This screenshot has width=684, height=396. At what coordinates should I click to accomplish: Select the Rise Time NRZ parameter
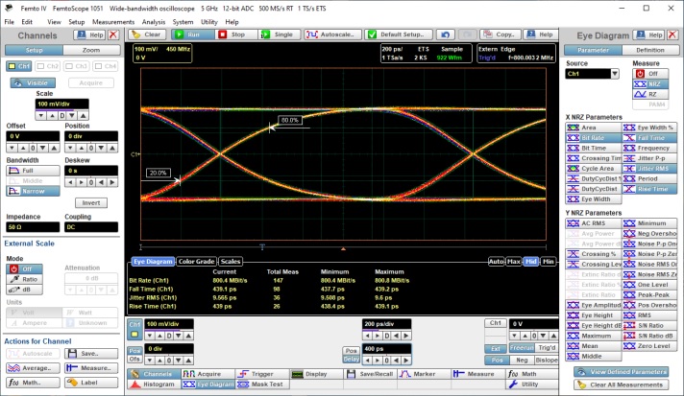[x=650, y=189]
